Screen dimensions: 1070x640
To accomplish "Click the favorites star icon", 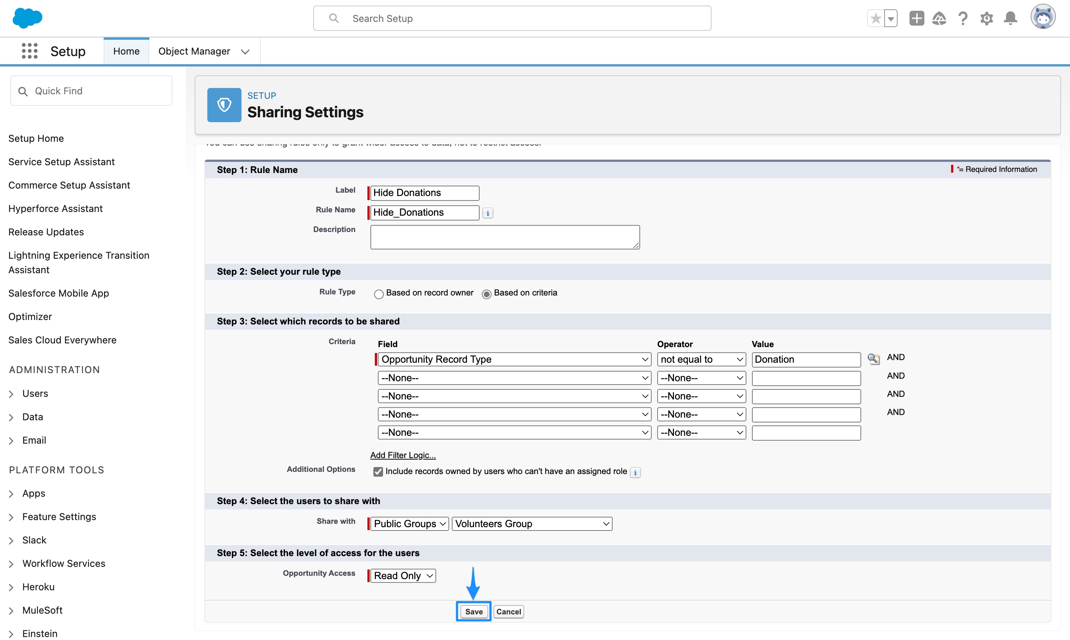I will point(876,18).
